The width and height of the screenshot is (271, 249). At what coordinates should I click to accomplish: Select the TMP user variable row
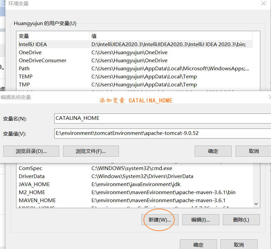click(135, 85)
